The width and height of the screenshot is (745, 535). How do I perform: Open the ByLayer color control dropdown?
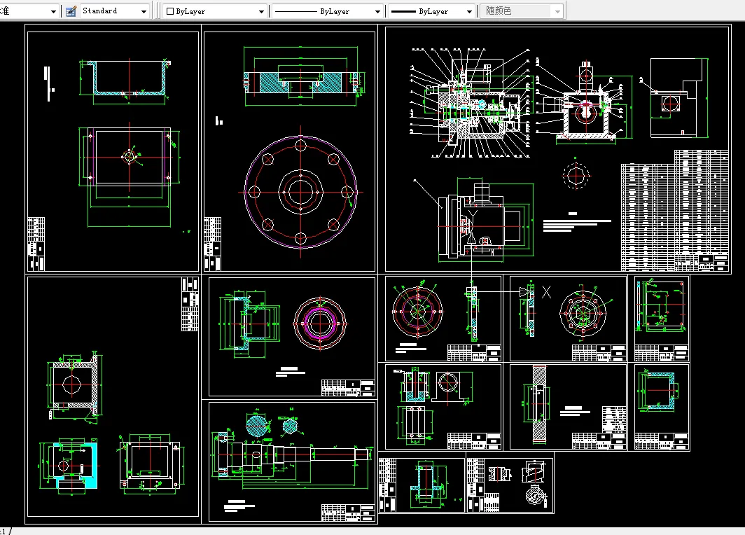[261, 11]
